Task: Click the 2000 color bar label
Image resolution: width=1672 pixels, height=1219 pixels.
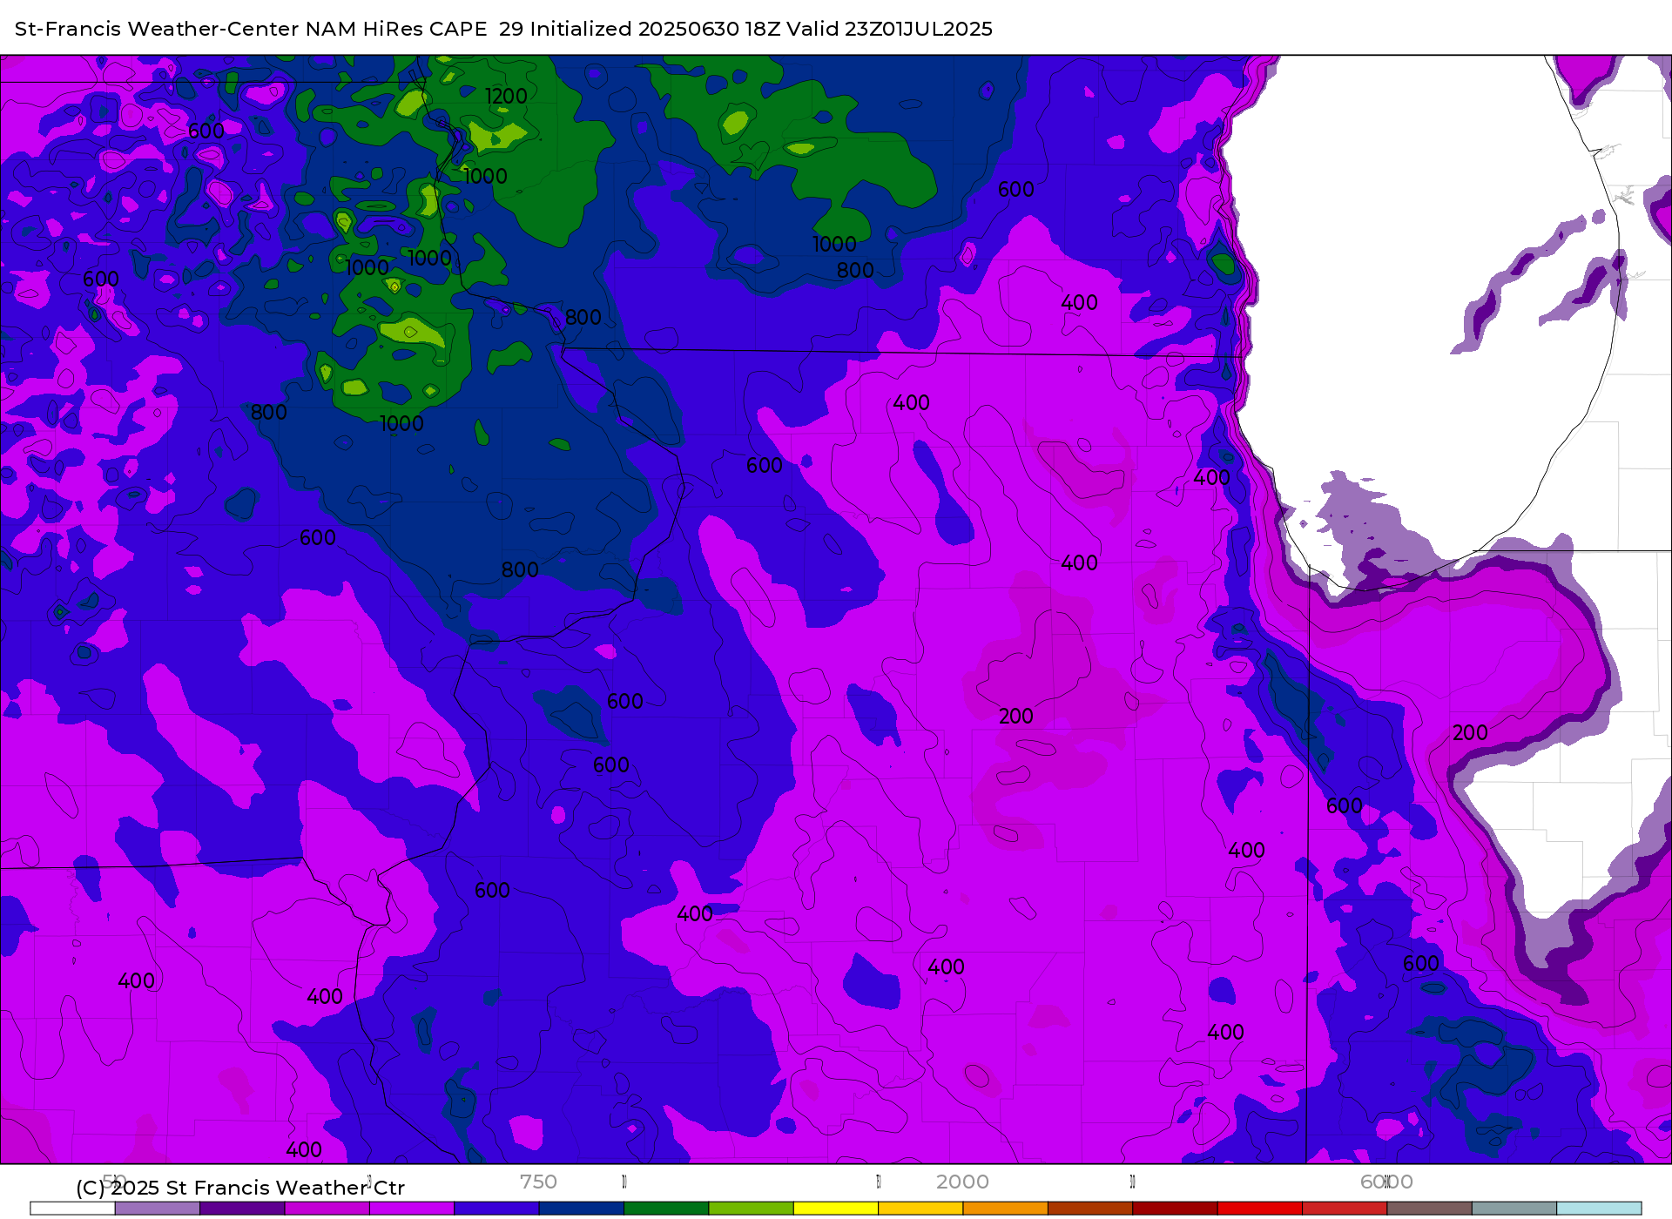Action: tap(962, 1182)
